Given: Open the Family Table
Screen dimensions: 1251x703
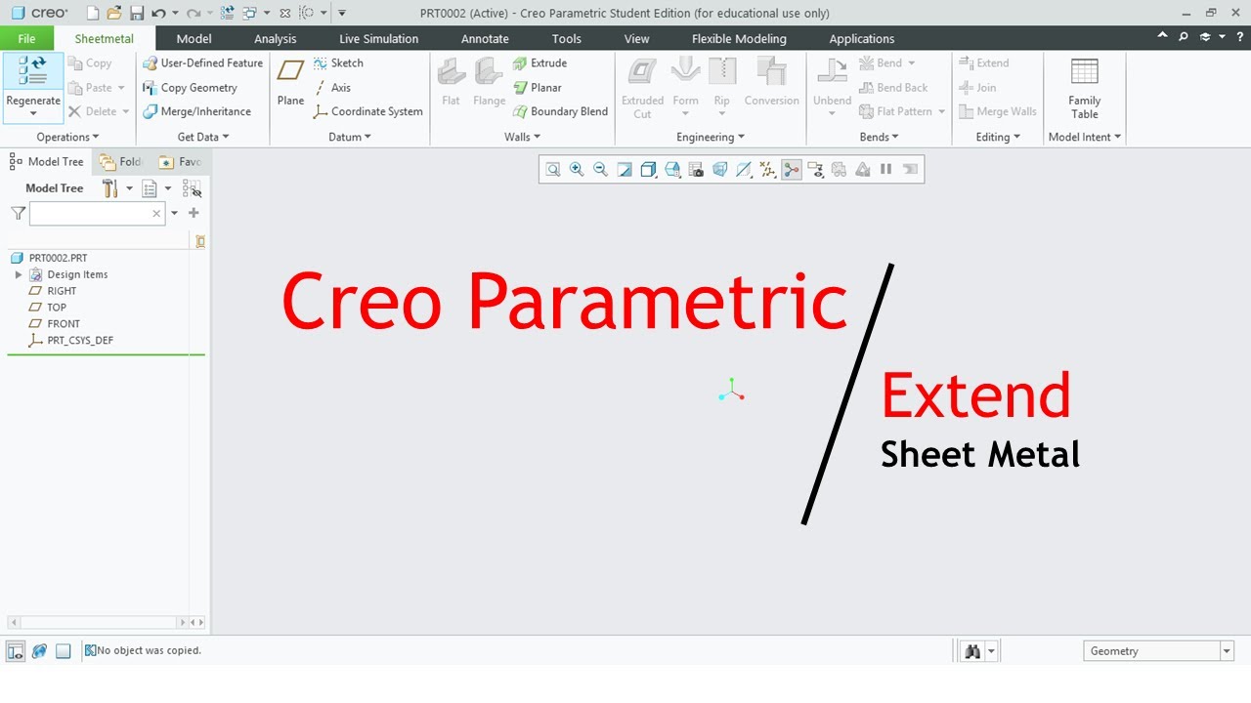Looking at the screenshot, I should (1085, 88).
